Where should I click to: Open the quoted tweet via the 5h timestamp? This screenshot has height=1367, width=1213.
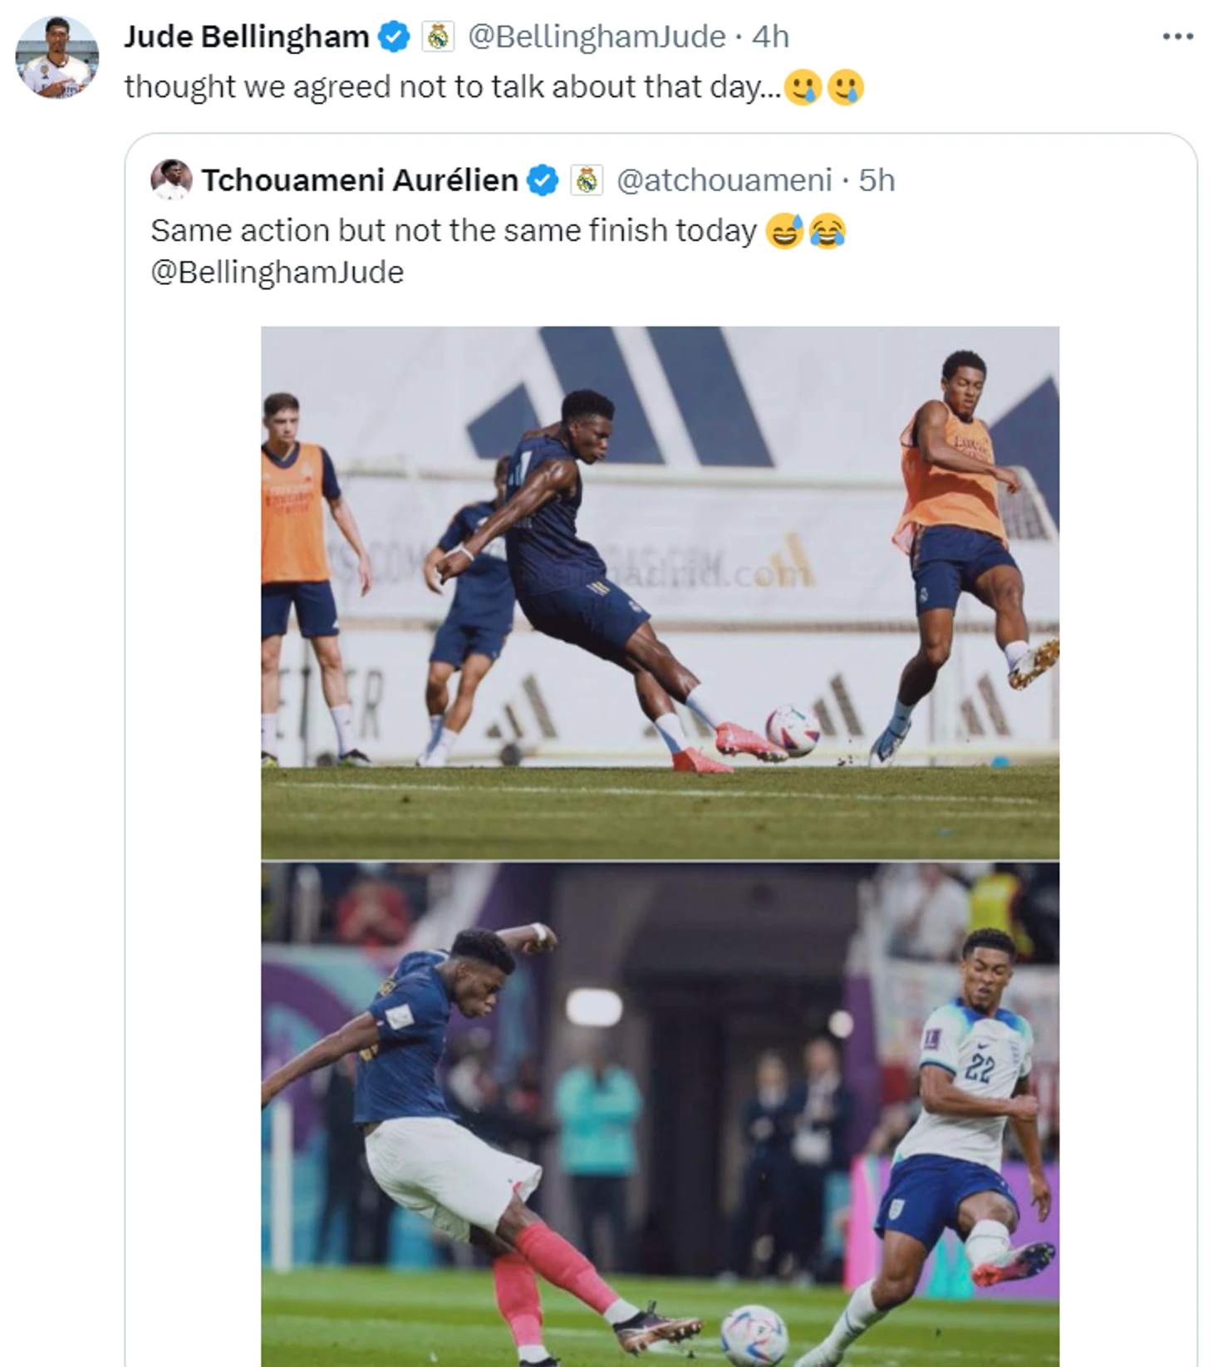[x=877, y=180]
